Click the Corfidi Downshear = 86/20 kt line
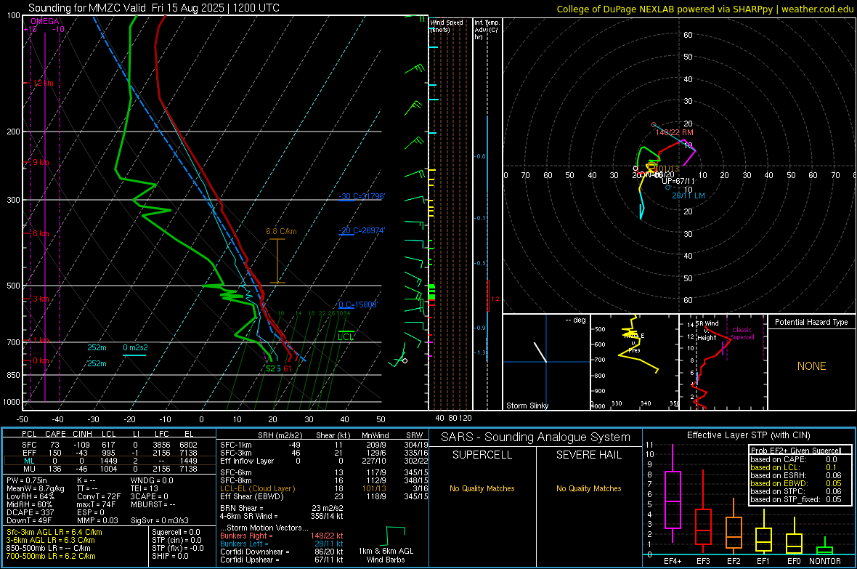857x569 pixels. (282, 552)
